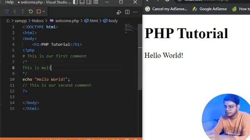Click the body symbol breadcrumb

113,21
